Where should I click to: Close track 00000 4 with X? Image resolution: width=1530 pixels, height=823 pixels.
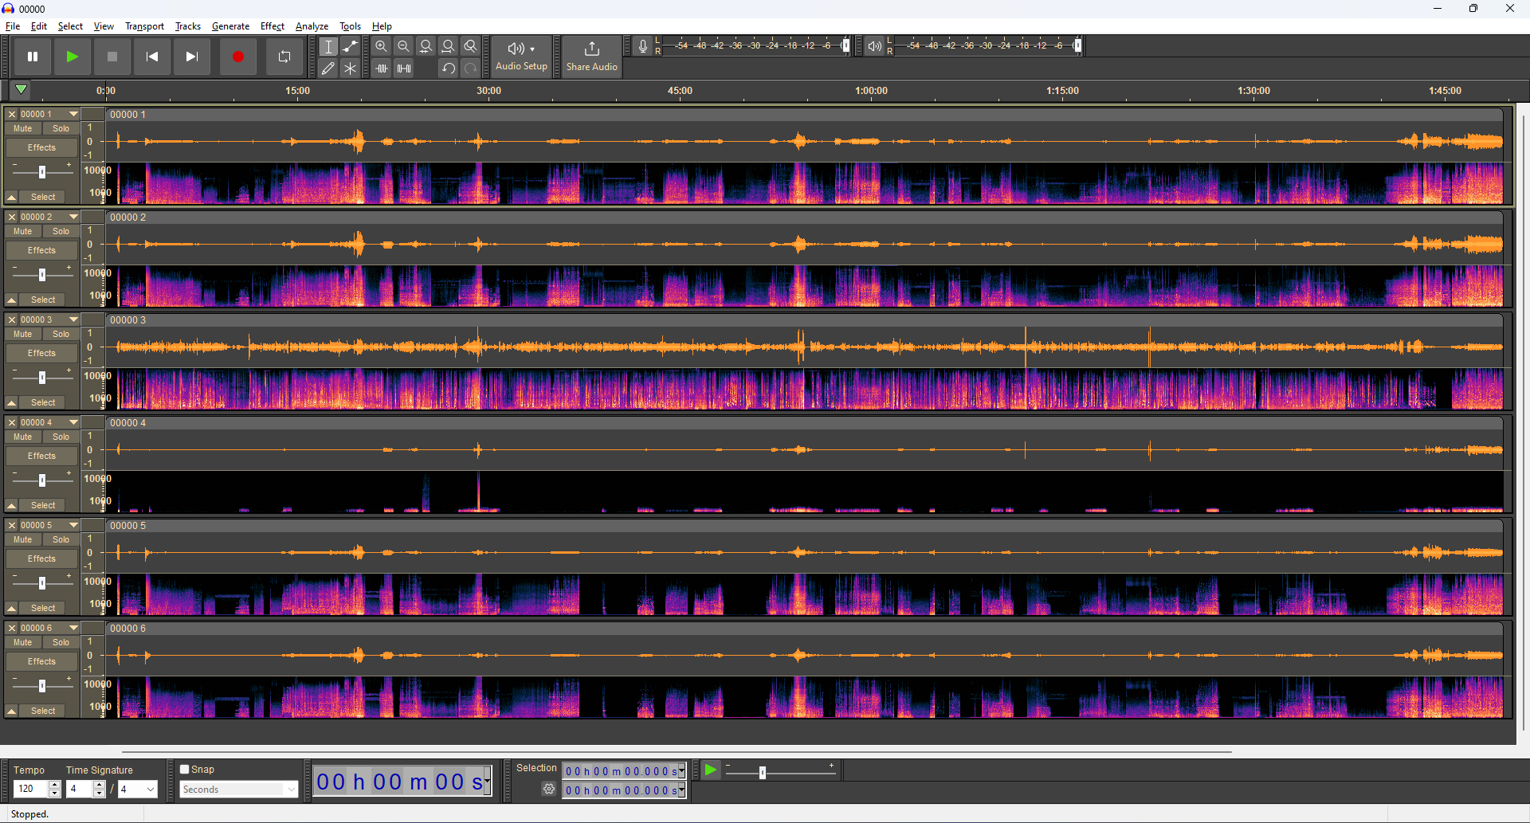point(12,422)
